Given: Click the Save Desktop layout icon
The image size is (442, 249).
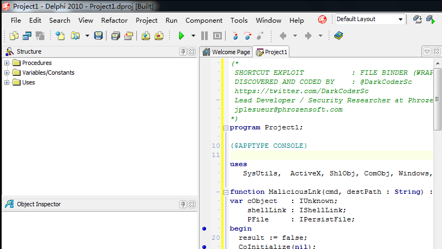Looking at the screenshot, I should click(x=417, y=19).
